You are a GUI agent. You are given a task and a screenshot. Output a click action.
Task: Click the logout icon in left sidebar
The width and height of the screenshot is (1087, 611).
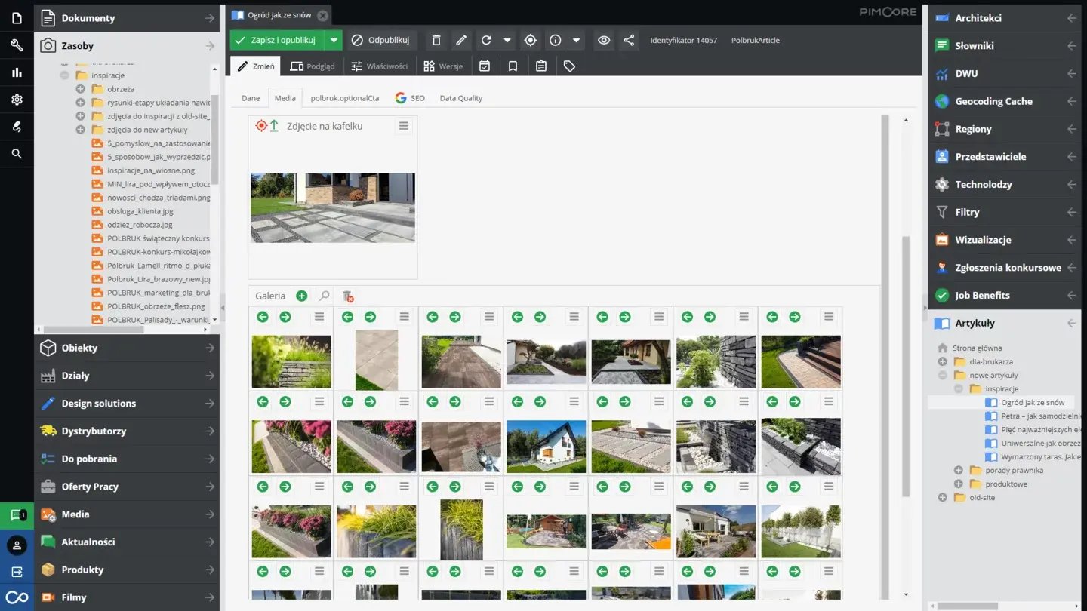pos(17,572)
